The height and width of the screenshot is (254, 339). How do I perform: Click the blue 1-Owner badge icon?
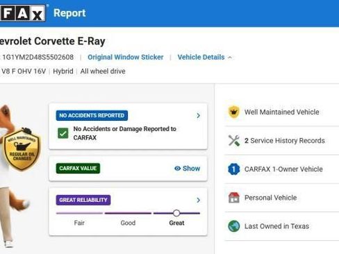(x=234, y=169)
